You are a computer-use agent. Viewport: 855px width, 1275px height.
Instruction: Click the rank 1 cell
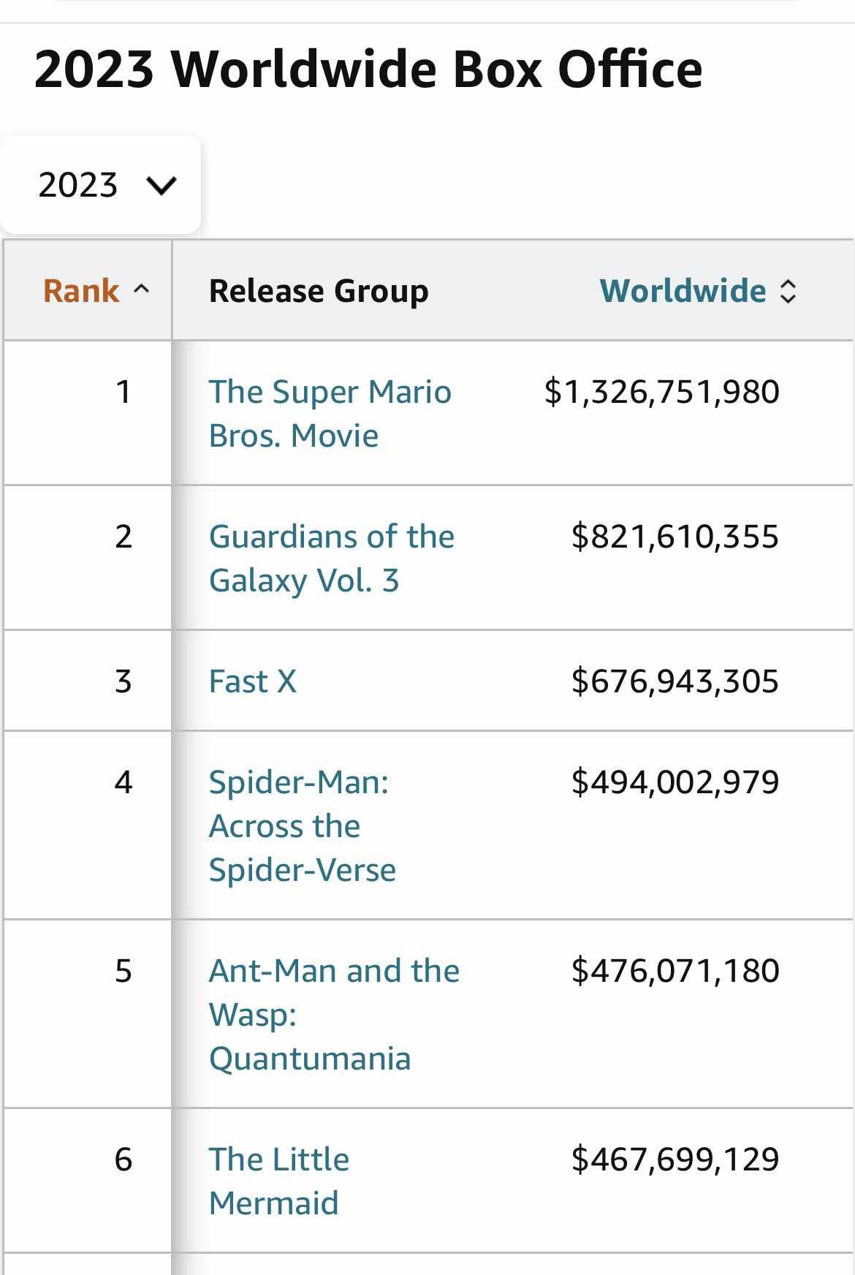123,392
